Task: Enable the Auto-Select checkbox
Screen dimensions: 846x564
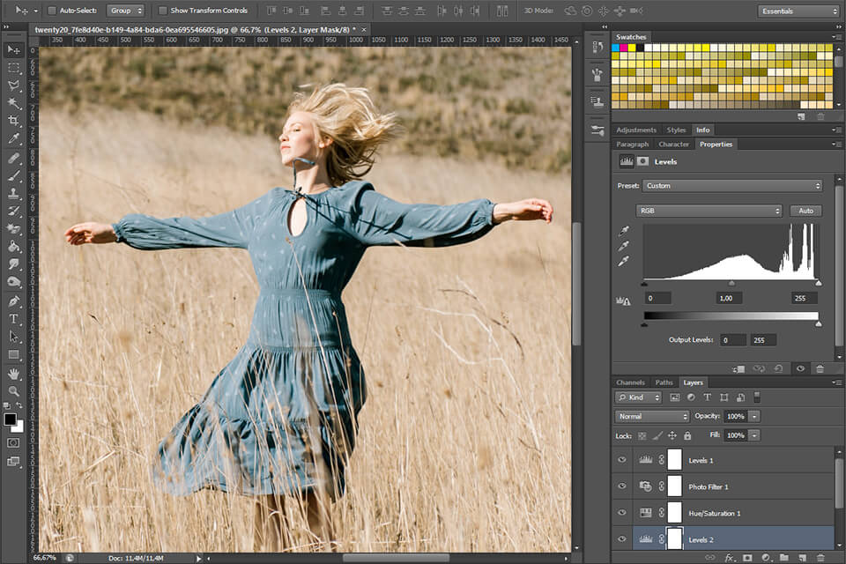Action: tap(51, 11)
